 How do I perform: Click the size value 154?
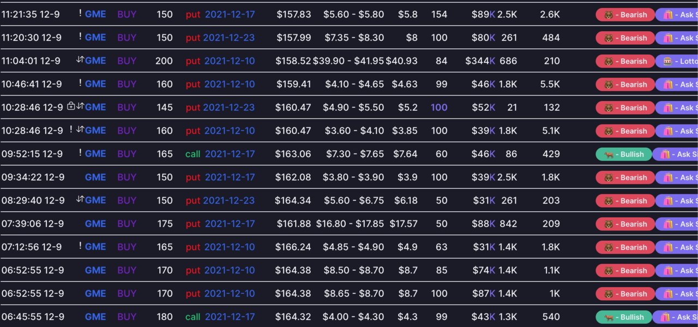click(439, 14)
